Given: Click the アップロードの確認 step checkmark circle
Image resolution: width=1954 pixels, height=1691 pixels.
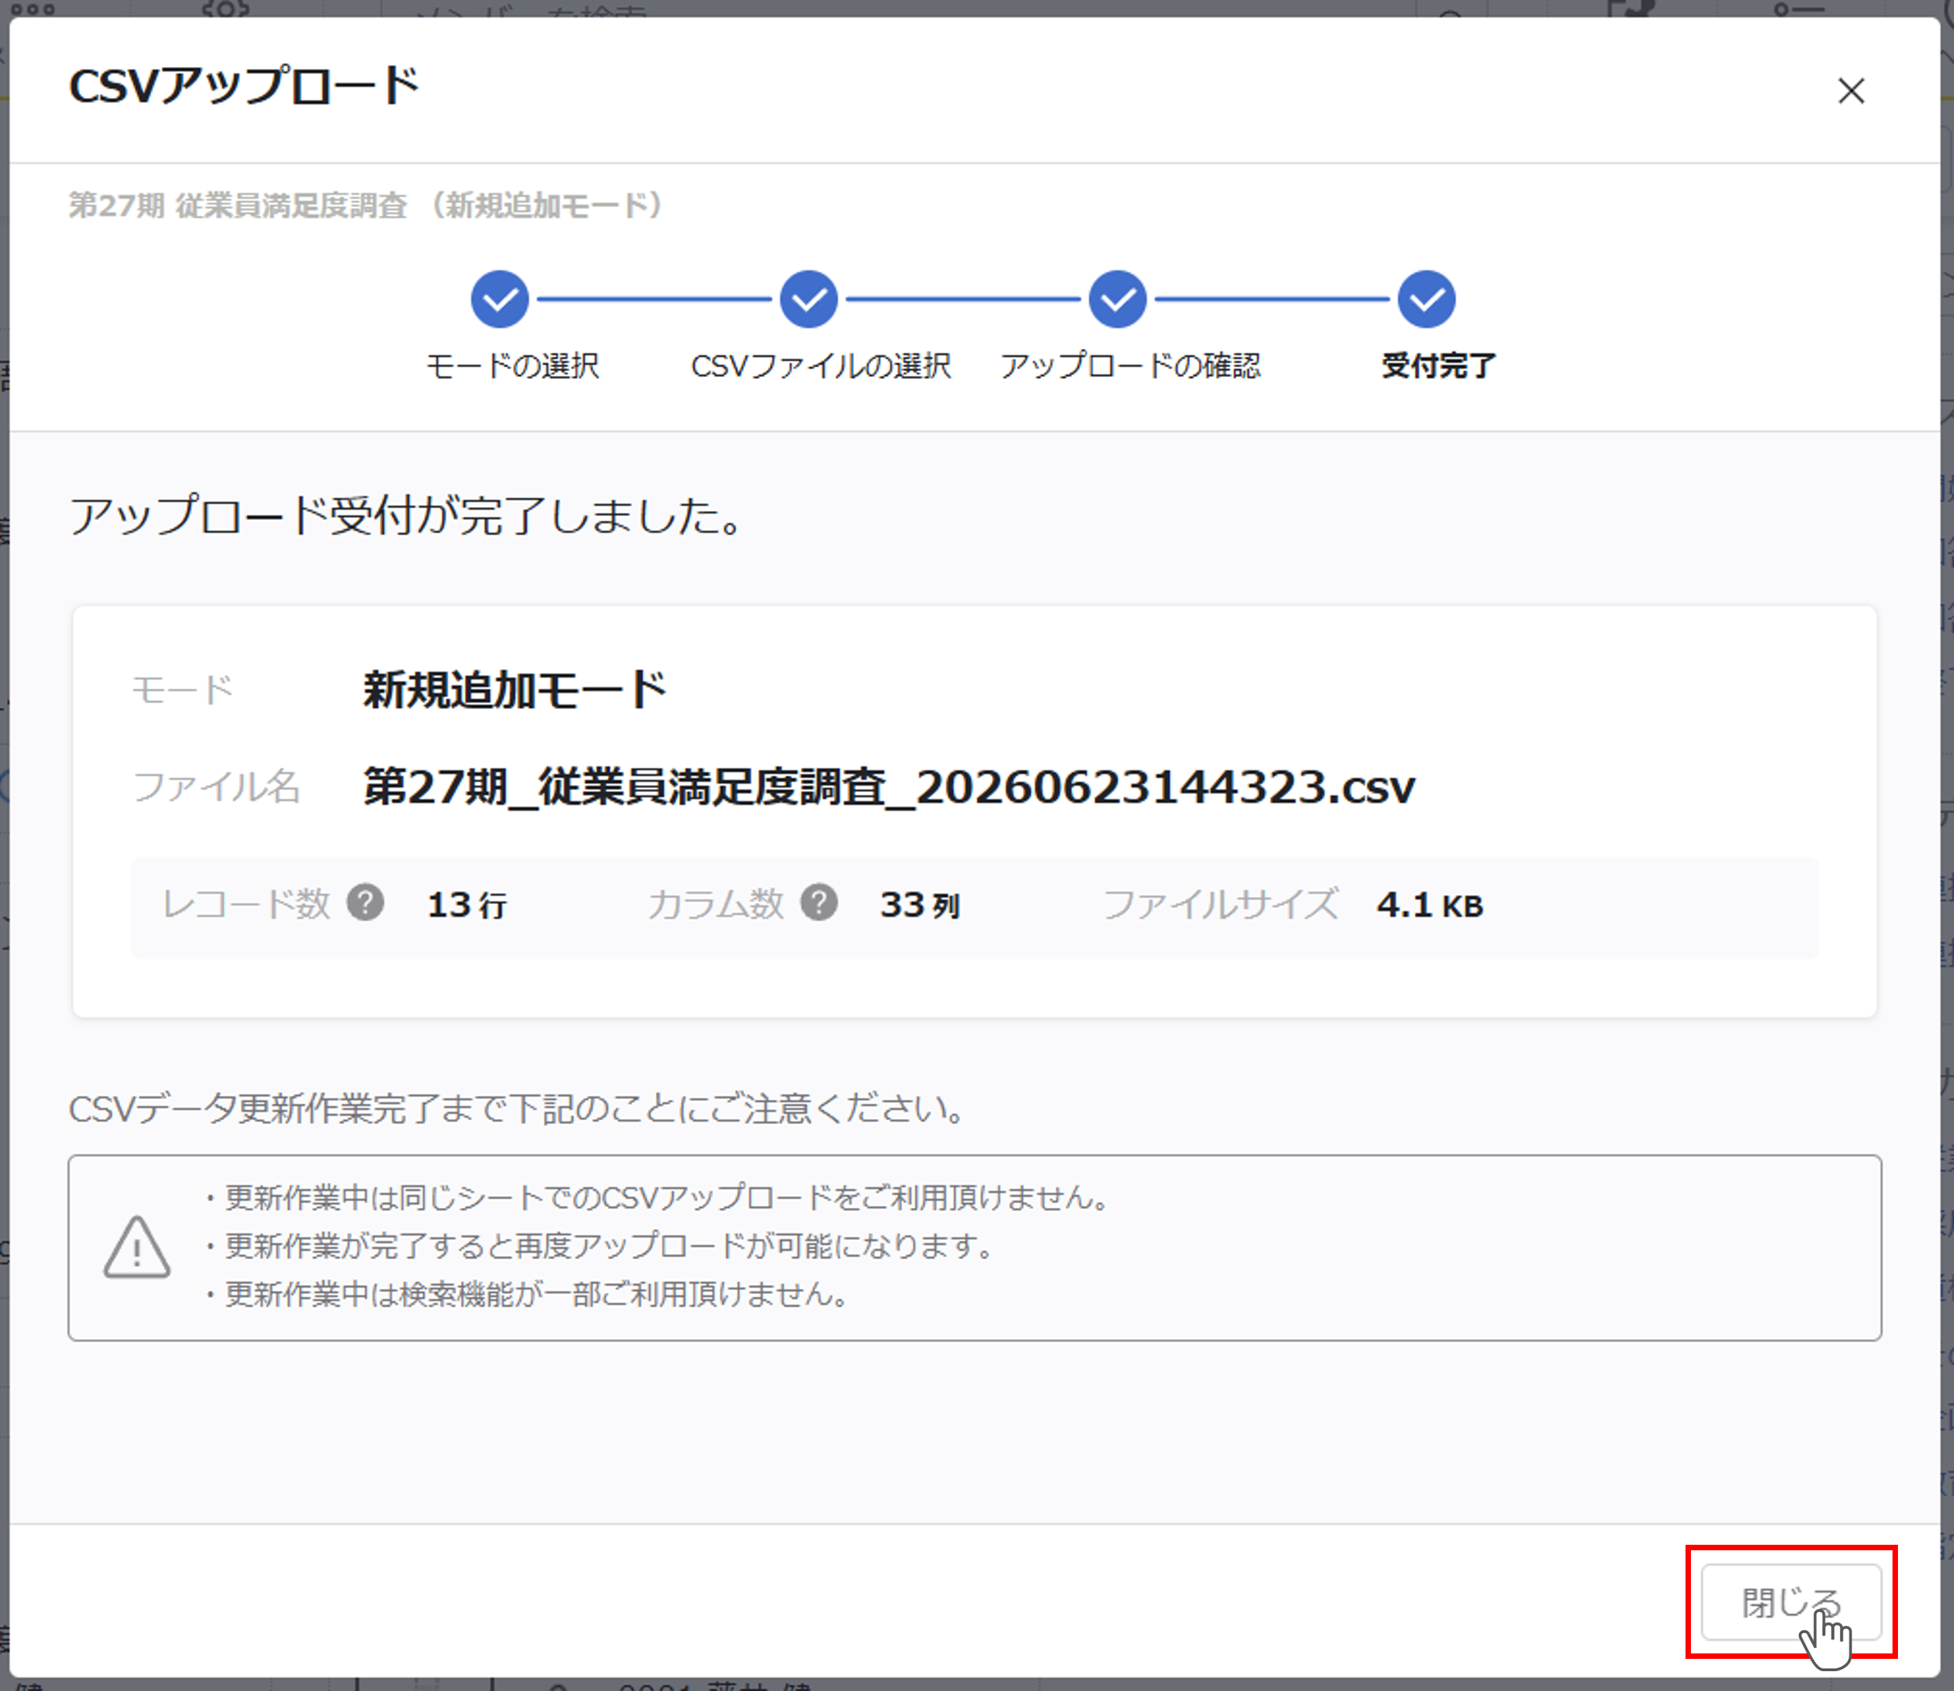Looking at the screenshot, I should (x=1118, y=300).
